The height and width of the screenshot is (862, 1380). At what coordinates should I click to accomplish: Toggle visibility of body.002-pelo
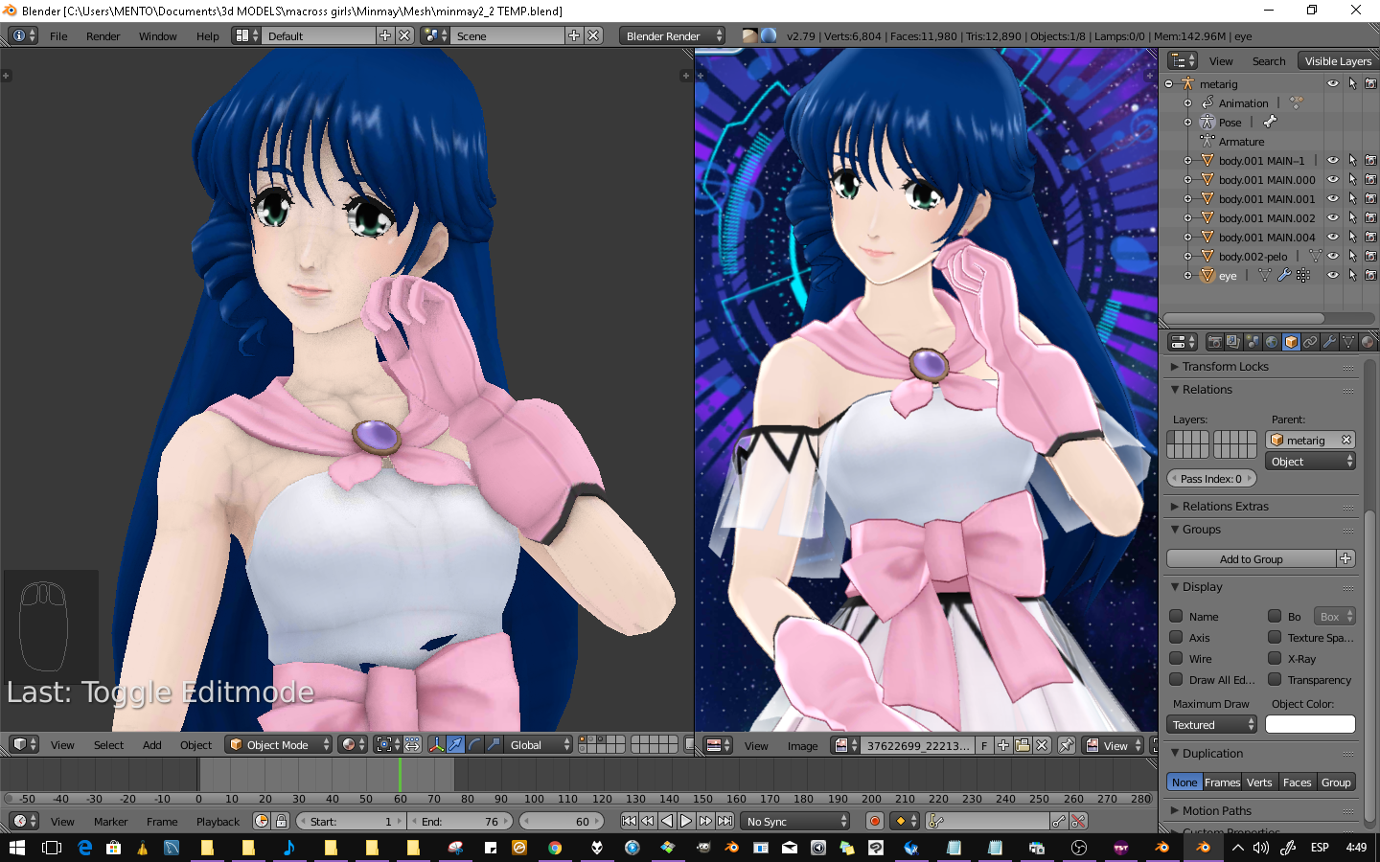(x=1332, y=256)
